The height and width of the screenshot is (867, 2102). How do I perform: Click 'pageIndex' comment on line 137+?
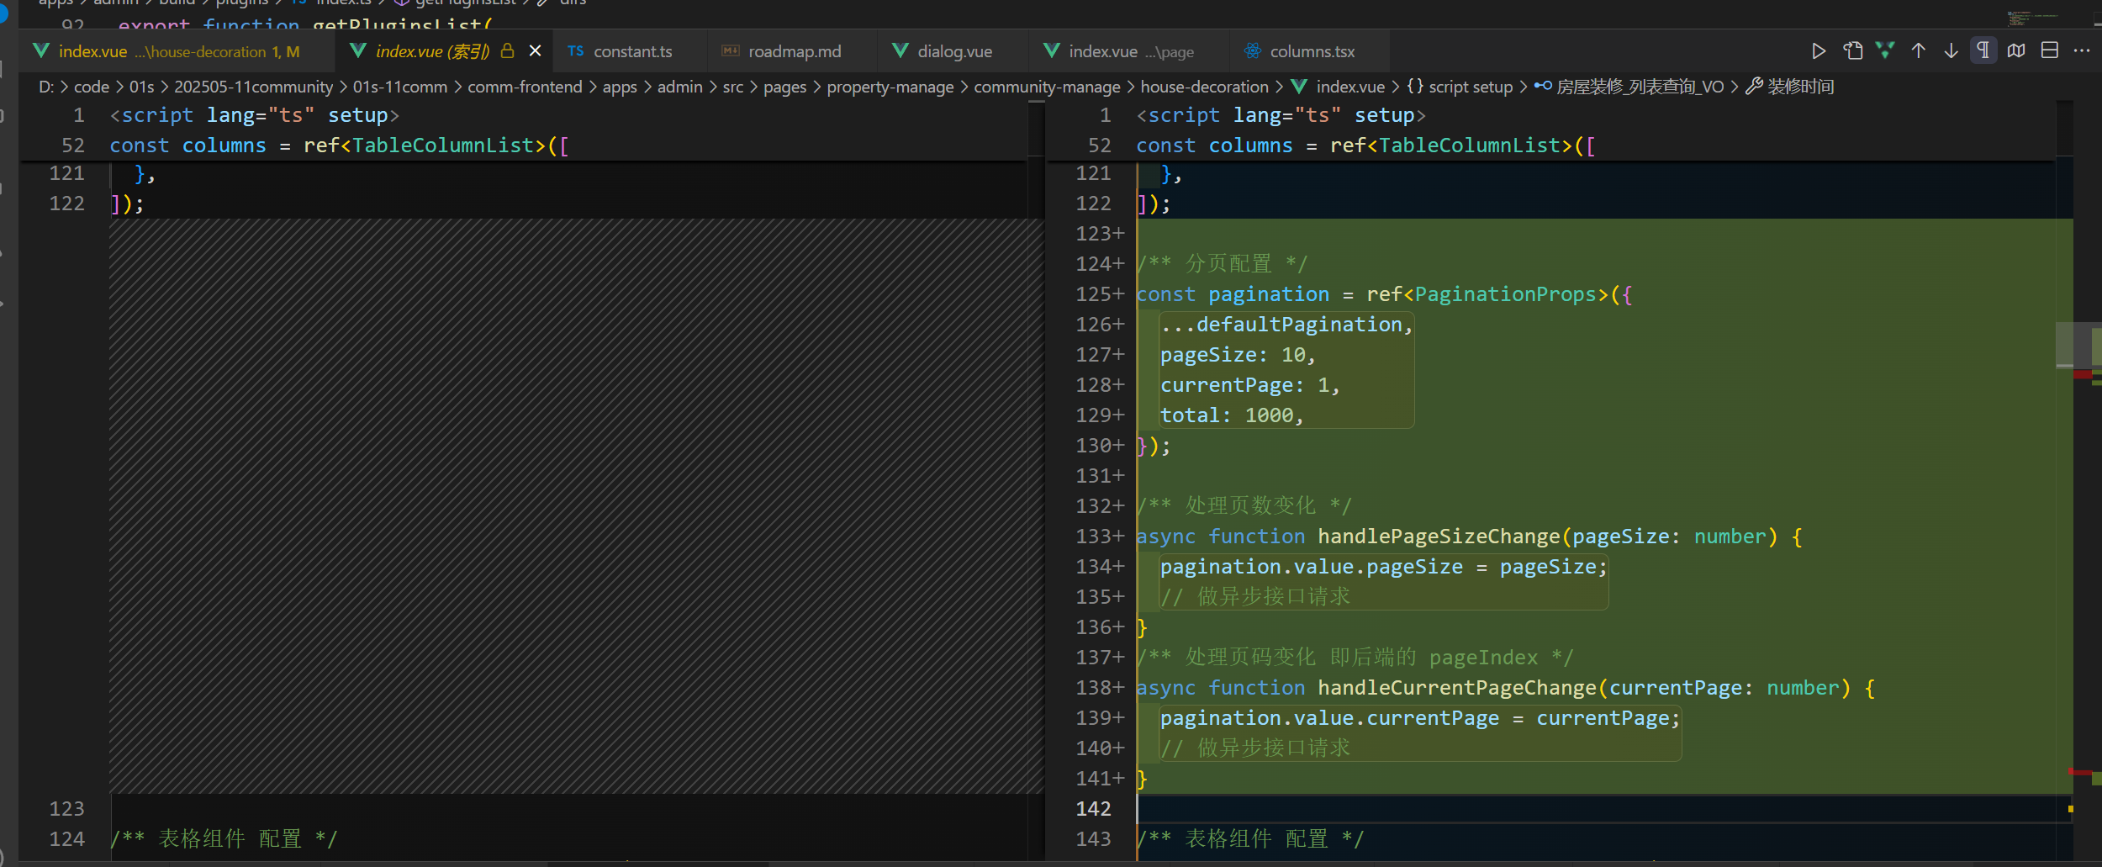[x=1483, y=657]
